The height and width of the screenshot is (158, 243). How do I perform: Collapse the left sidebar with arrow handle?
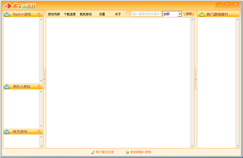click(45, 79)
